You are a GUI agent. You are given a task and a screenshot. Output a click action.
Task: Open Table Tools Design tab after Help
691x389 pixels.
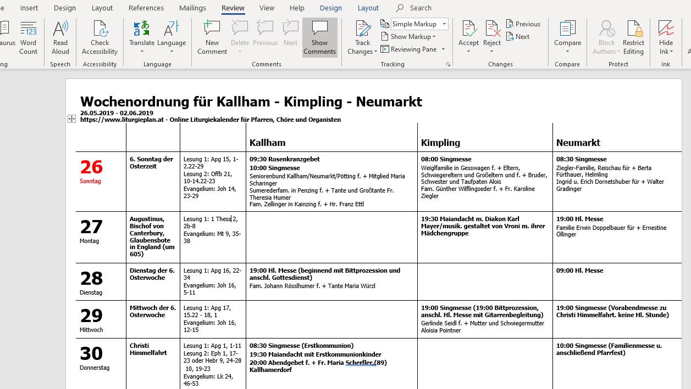click(331, 8)
